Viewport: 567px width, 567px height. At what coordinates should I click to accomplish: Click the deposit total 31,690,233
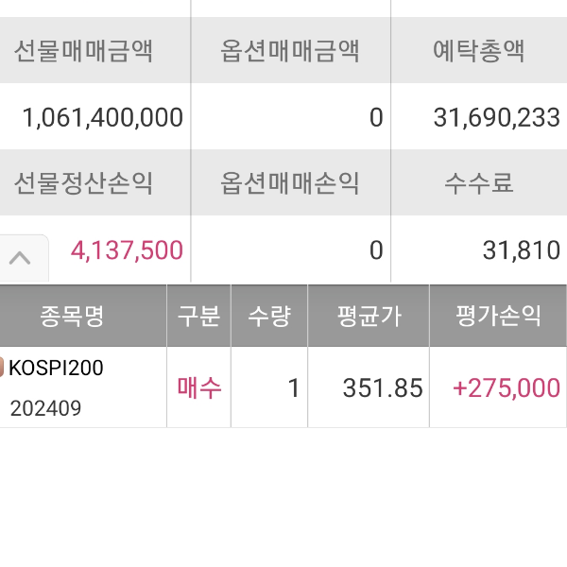click(x=496, y=117)
